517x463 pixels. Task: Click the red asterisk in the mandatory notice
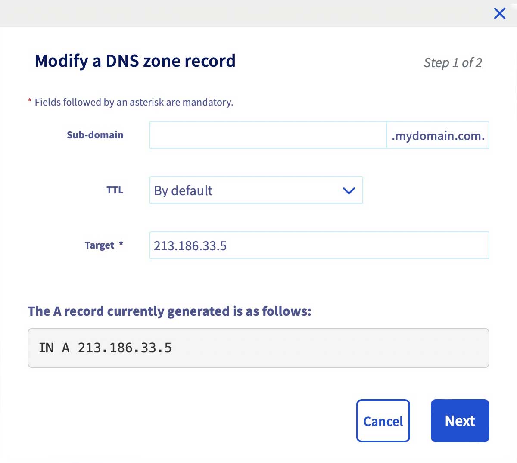(30, 101)
